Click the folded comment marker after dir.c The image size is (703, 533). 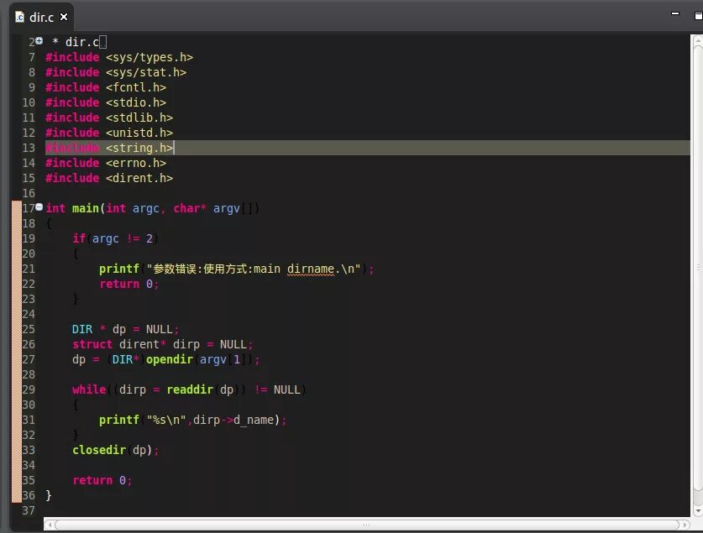tap(102, 42)
